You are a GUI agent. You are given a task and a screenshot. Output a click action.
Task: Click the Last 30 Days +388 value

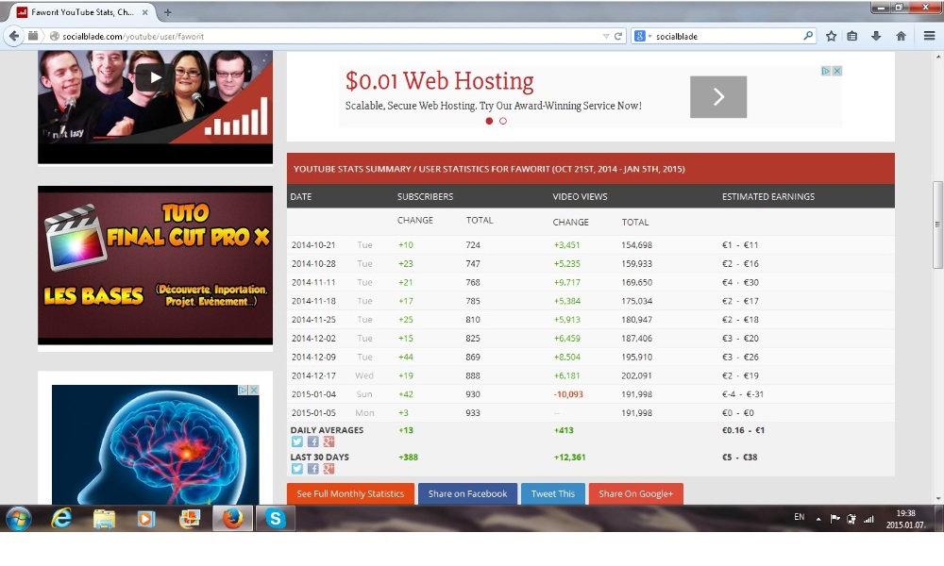[408, 458]
